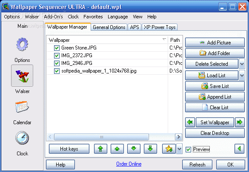Click the D:\So path cell
Image resolution: width=249 pixels, height=172 pixels.
click(x=176, y=71)
